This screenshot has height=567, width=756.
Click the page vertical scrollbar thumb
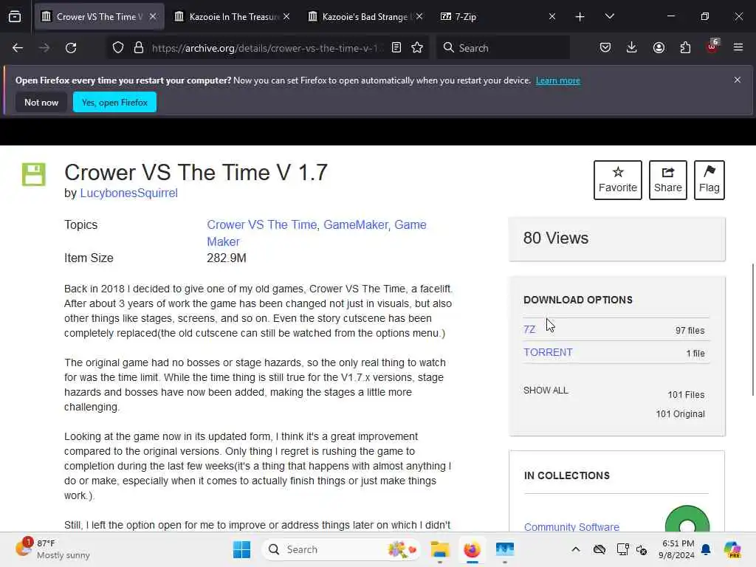[x=752, y=329]
